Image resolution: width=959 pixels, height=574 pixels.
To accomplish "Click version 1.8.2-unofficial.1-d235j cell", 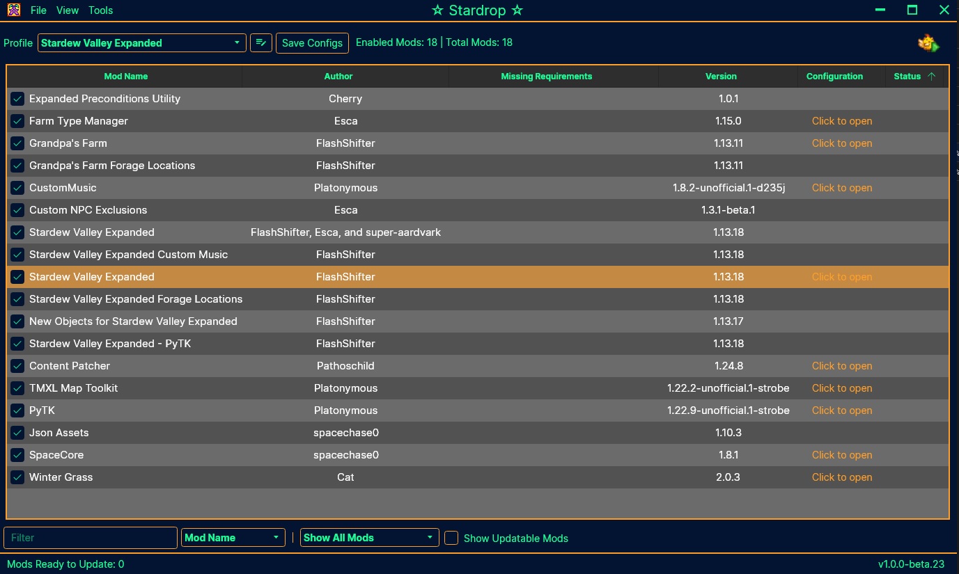I will tap(728, 188).
